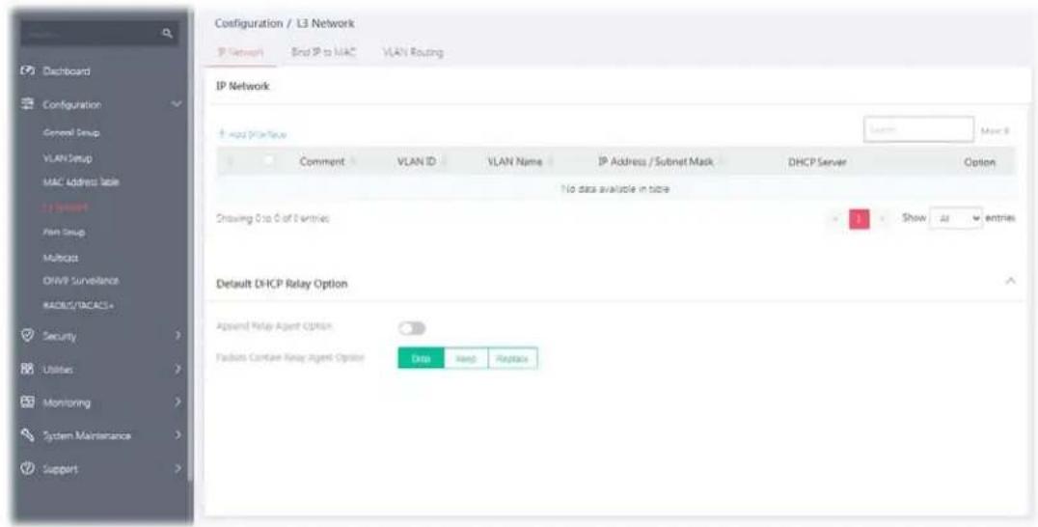The image size is (1038, 527).
Task: Switch to the IP Network tab
Action: (241, 52)
